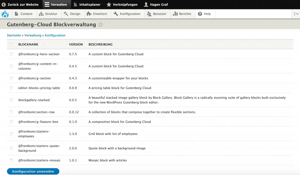The width and height of the screenshot is (300, 175).
Task: Open the Erweitern menu label
Action: pos(100,14)
